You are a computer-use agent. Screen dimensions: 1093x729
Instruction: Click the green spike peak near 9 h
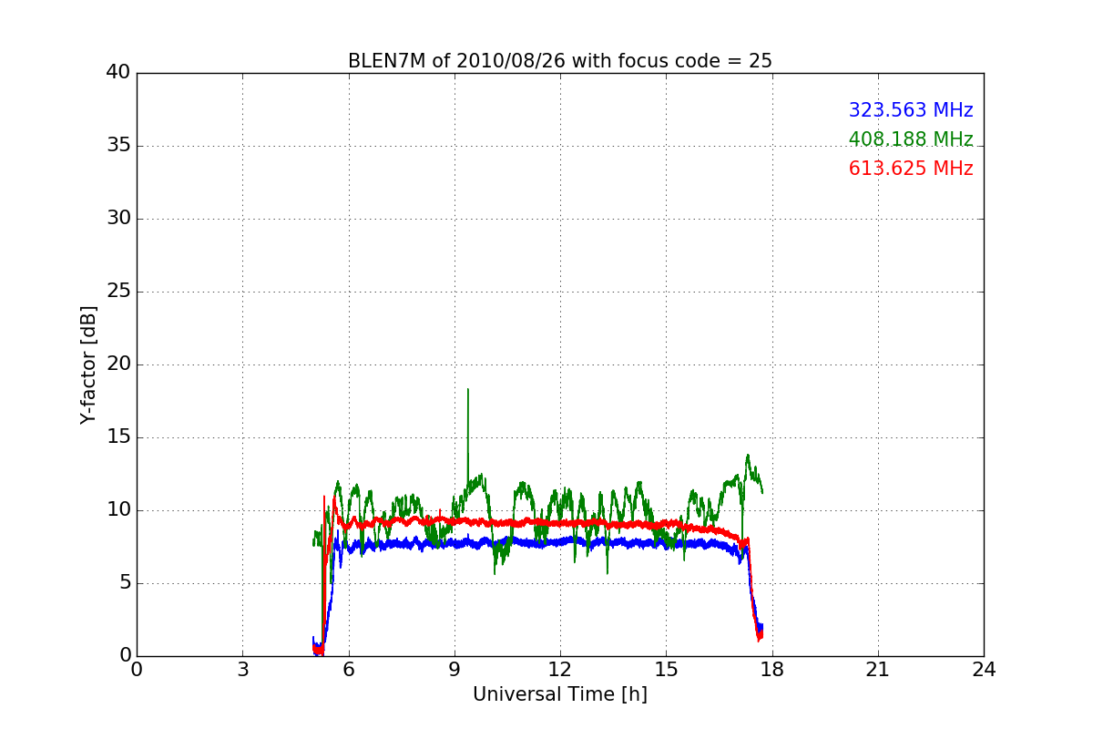[468, 390]
